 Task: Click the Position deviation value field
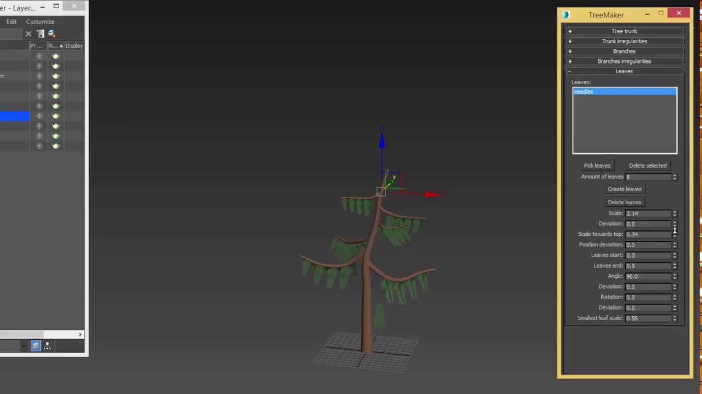point(648,245)
